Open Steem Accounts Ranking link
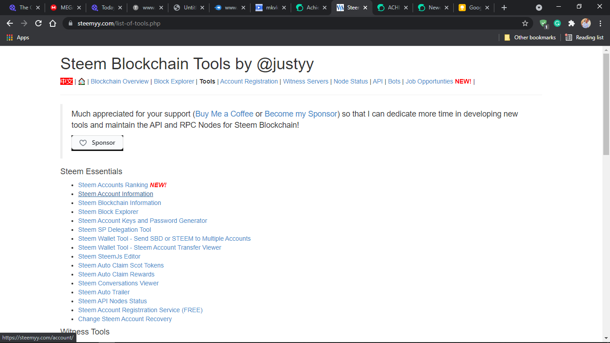Image resolution: width=610 pixels, height=343 pixels. tap(113, 185)
